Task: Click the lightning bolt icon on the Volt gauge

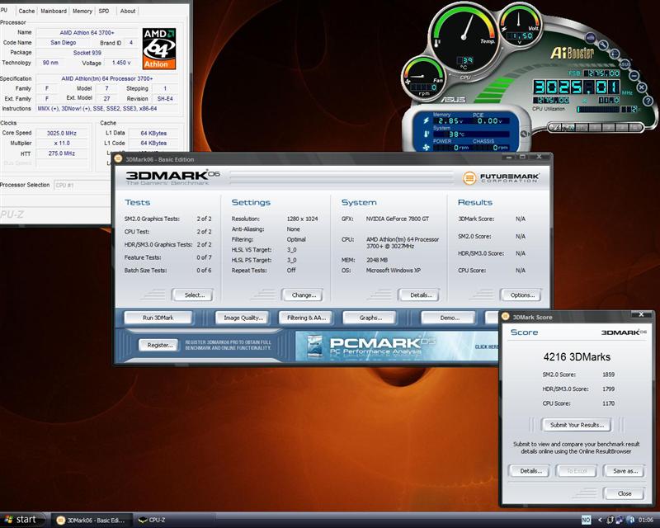Action: [x=504, y=29]
